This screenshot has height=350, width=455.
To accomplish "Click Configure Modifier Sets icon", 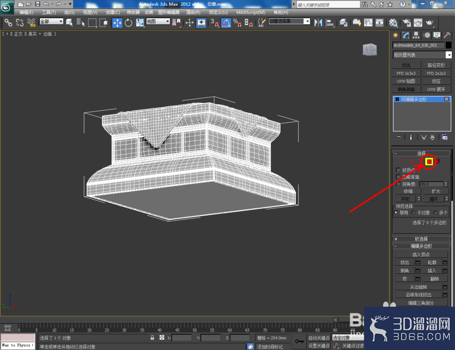I will point(445,137).
